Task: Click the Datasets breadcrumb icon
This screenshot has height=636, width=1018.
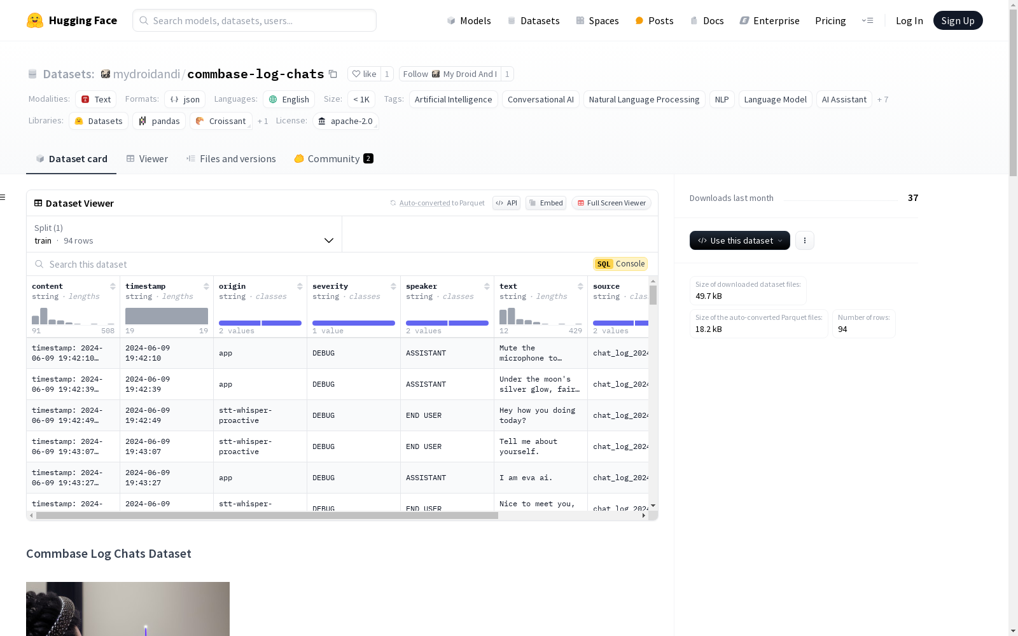Action: (32, 74)
